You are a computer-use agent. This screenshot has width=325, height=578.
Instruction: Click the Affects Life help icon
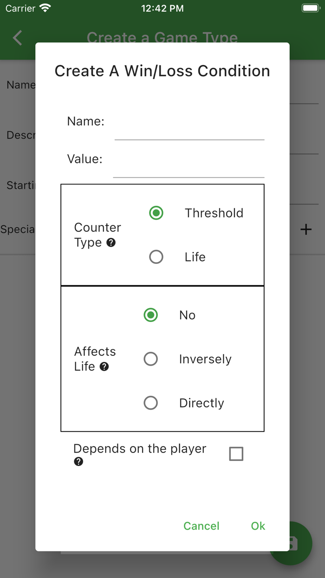[104, 367]
